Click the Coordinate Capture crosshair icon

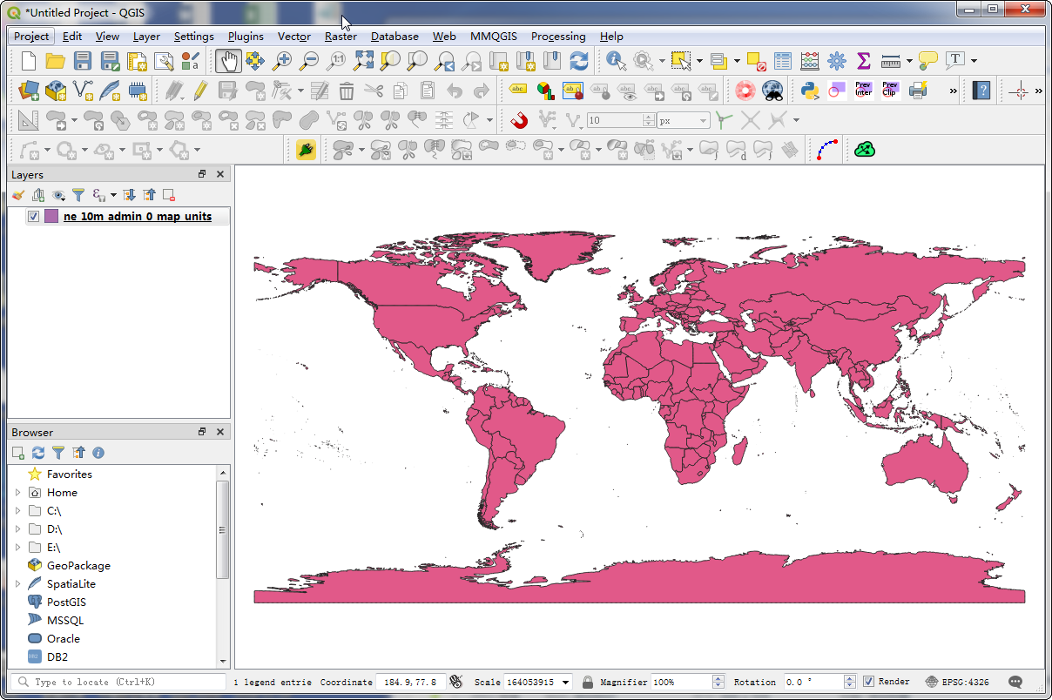1017,90
